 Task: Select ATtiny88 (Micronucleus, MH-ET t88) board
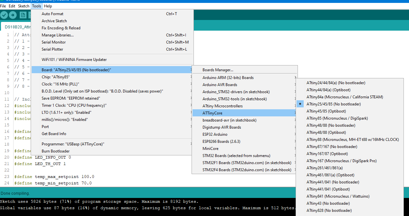click(x=350, y=140)
